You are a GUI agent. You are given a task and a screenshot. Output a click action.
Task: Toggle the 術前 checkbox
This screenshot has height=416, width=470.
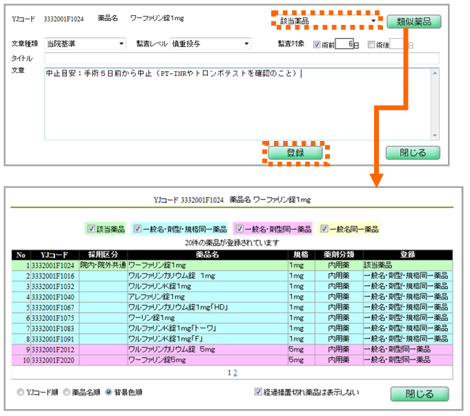pos(317,44)
